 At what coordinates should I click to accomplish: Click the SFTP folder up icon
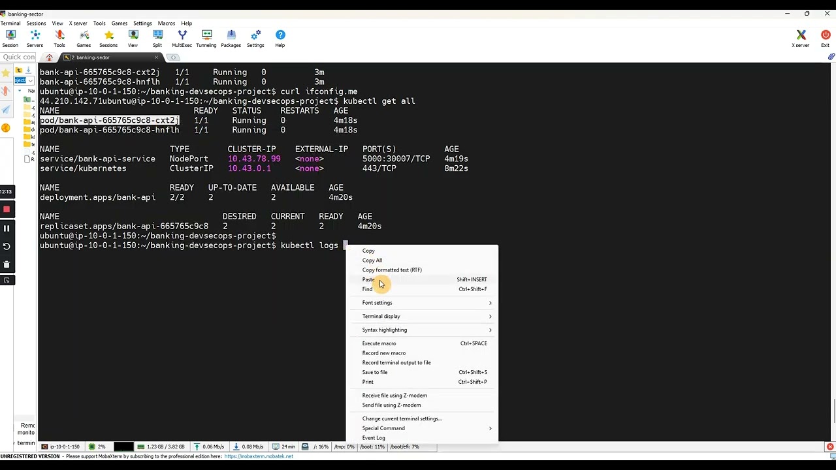tap(19, 70)
